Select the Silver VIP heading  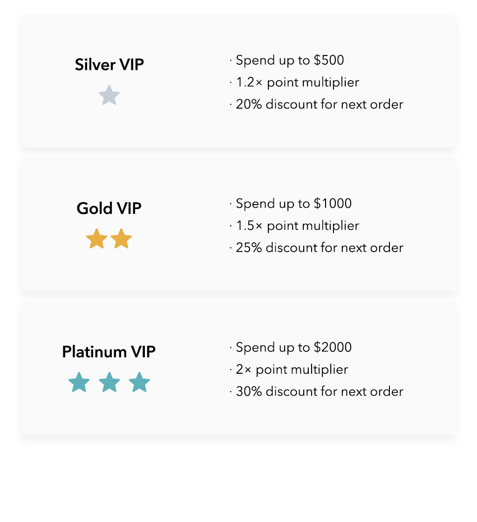(109, 65)
